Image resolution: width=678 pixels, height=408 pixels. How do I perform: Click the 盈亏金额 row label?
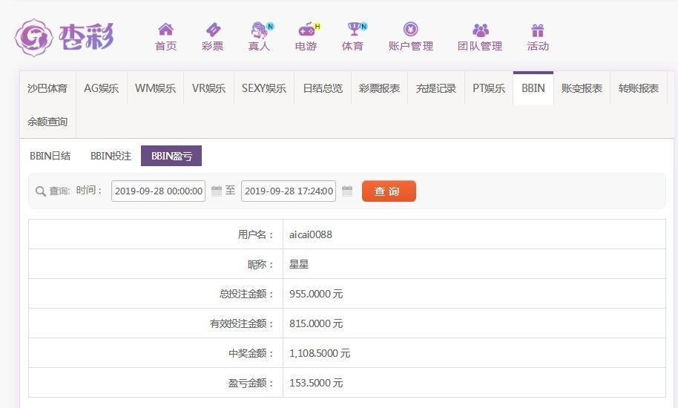tap(251, 383)
